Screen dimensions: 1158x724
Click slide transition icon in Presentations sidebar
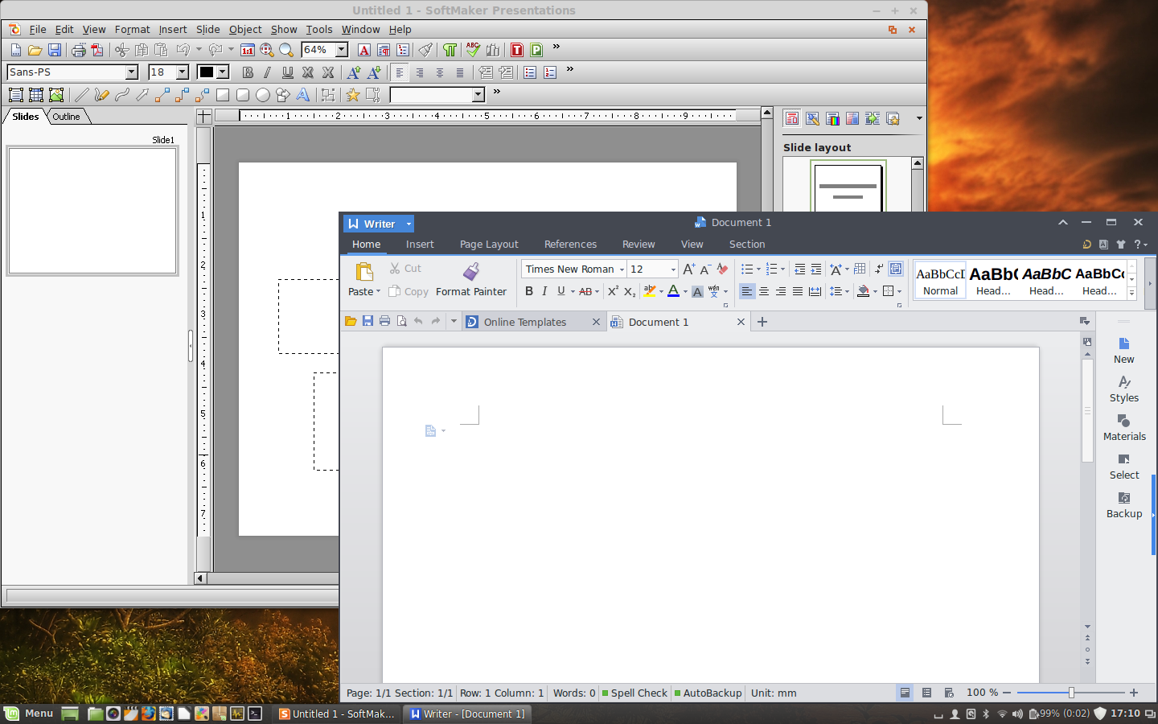tap(873, 119)
